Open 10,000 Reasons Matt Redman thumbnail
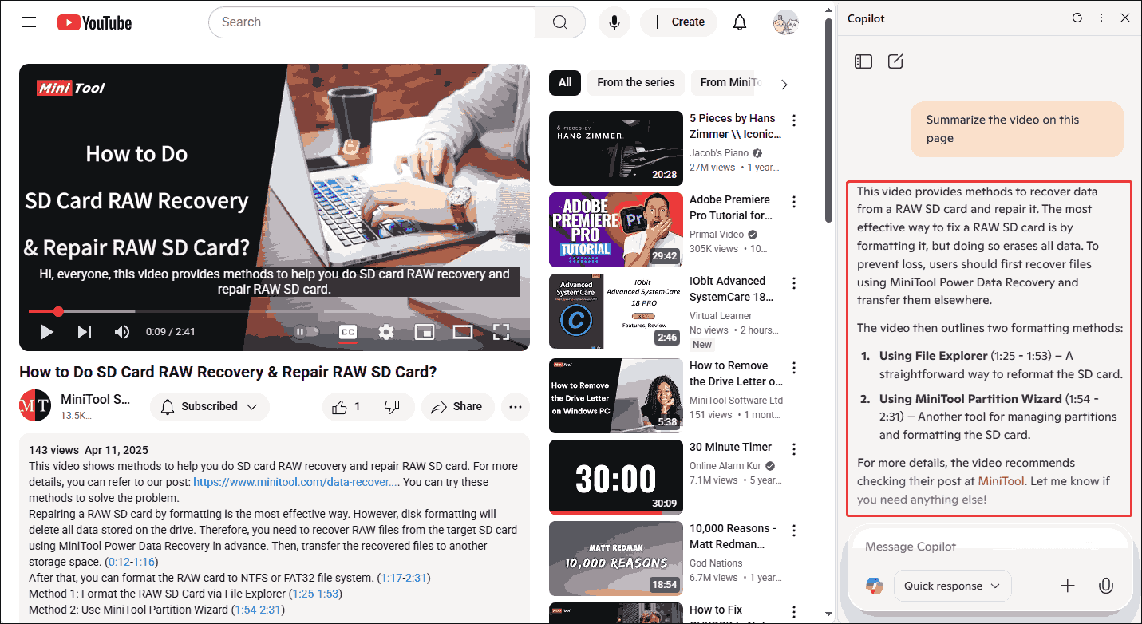This screenshot has height=624, width=1142. point(616,559)
